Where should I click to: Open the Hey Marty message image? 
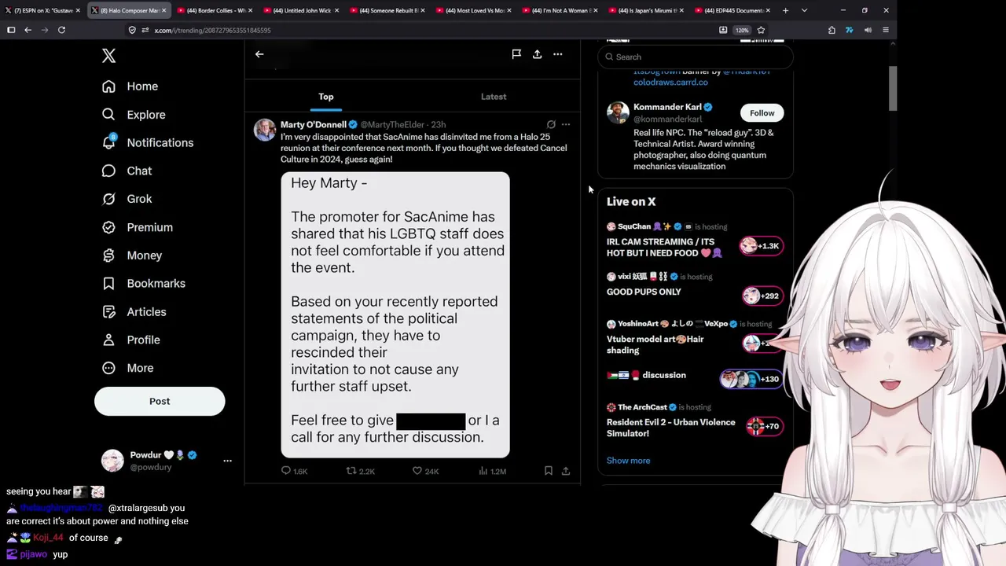point(395,314)
